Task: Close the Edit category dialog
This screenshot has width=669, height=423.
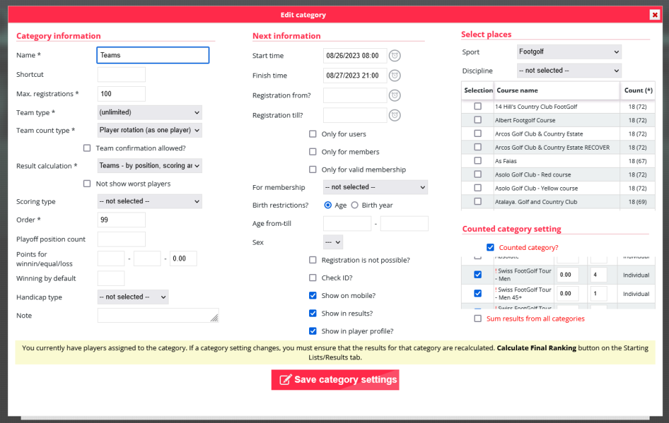Action: tap(654, 15)
